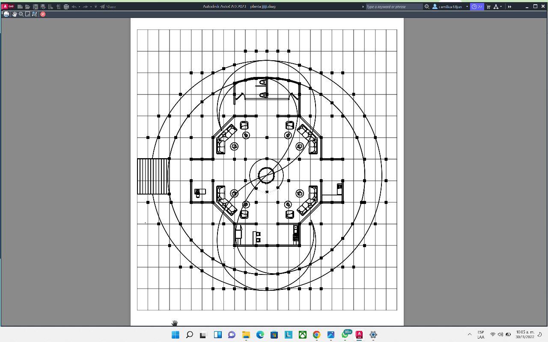Click the Share button
The image size is (548, 342).
[108, 6]
